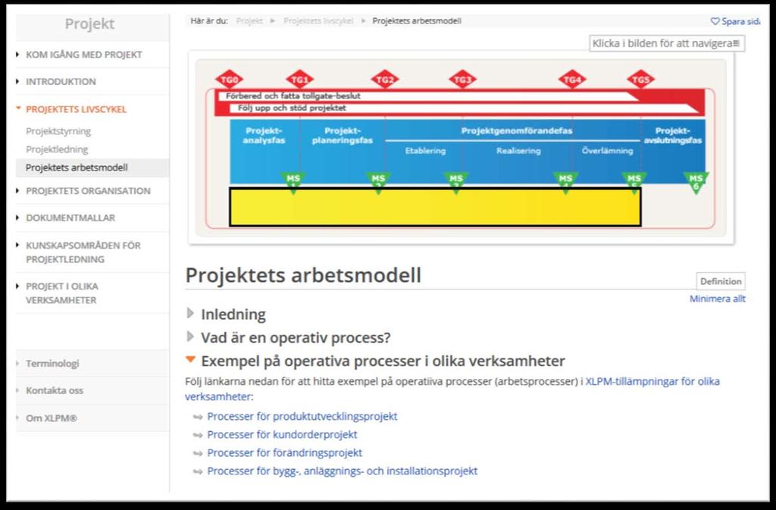
Task: Open Projektledning in sidebar
Action: coord(57,149)
